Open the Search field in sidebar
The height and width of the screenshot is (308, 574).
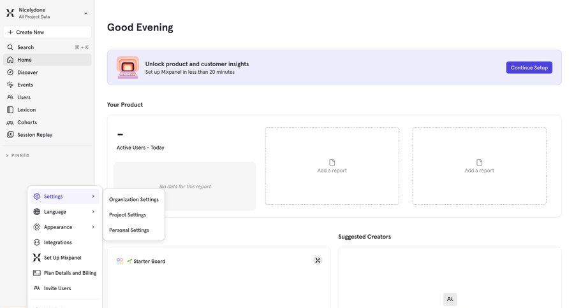(x=47, y=47)
